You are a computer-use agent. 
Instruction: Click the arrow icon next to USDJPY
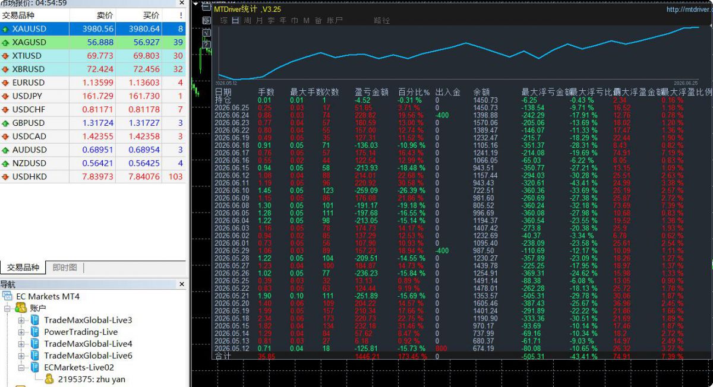(x=5, y=96)
